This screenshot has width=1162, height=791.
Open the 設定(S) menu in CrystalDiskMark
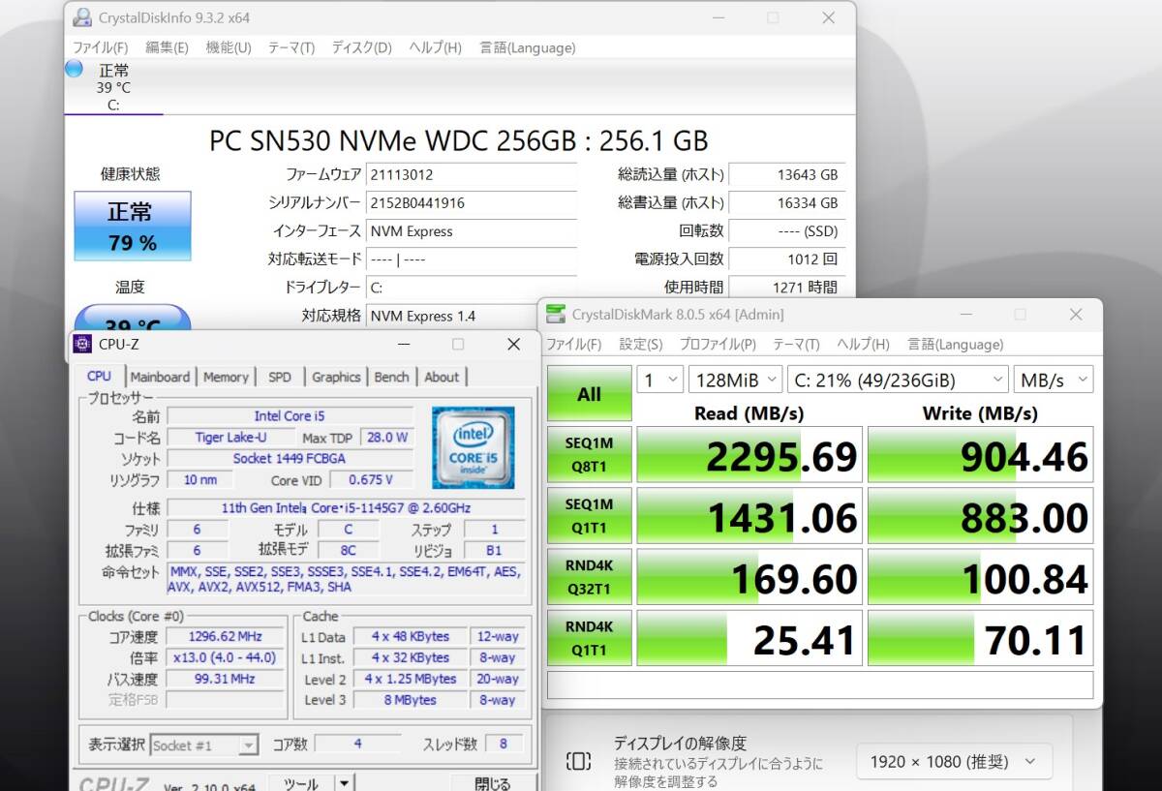click(641, 345)
